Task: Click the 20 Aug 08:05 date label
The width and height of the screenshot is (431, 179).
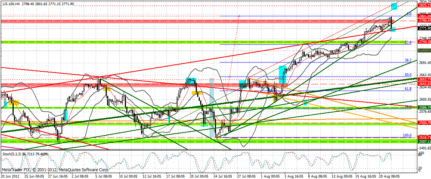Action: [389, 176]
